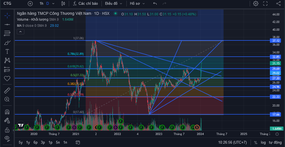The width and height of the screenshot is (285, 147).
Task: Redo the last undone action
Action: tap(164, 3)
